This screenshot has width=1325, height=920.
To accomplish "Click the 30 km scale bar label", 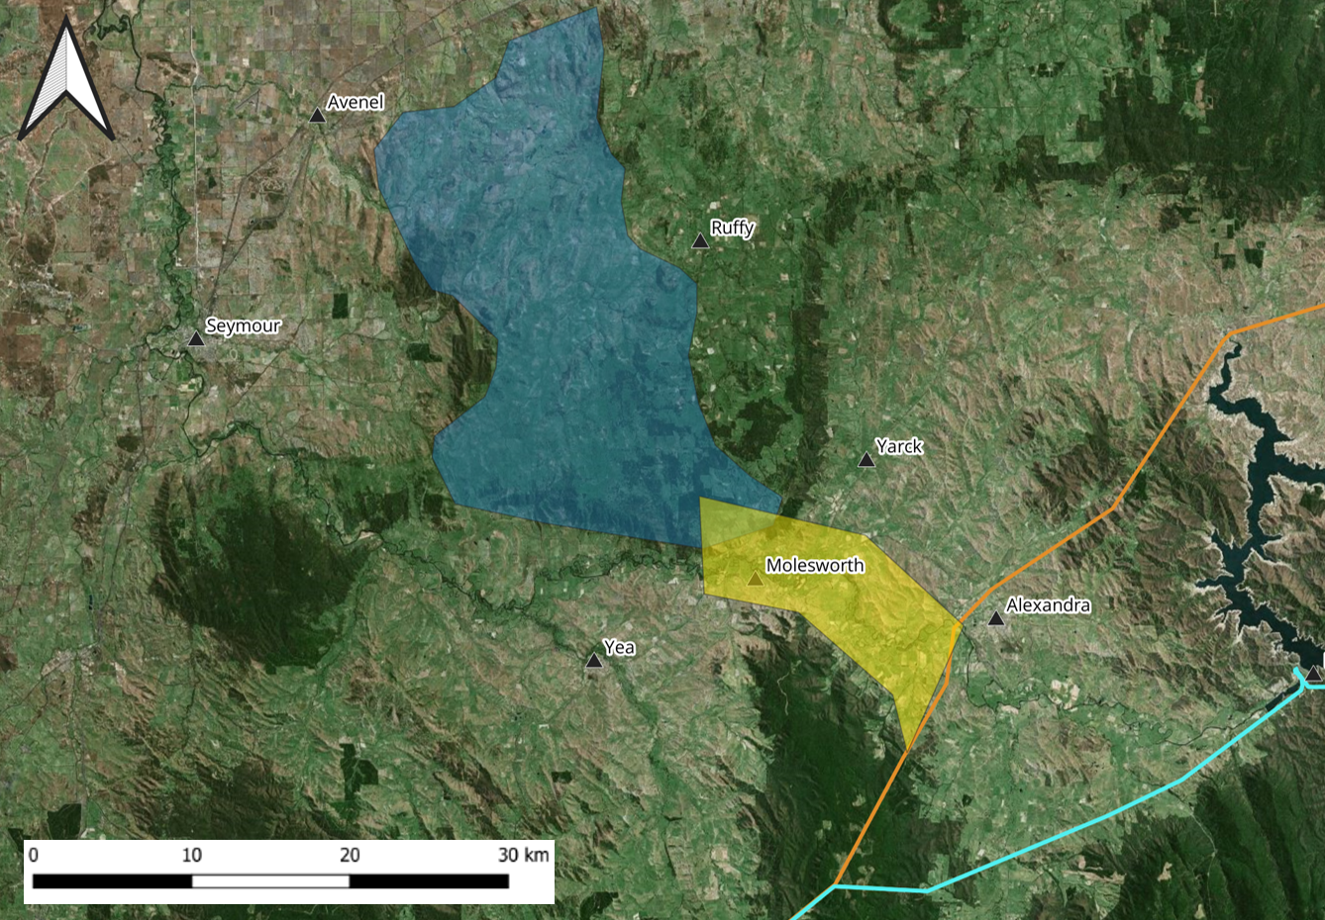I will (524, 855).
